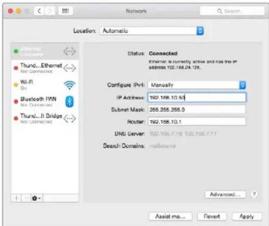Open Configure IPv4 dropdown set to Manually

click(197, 85)
